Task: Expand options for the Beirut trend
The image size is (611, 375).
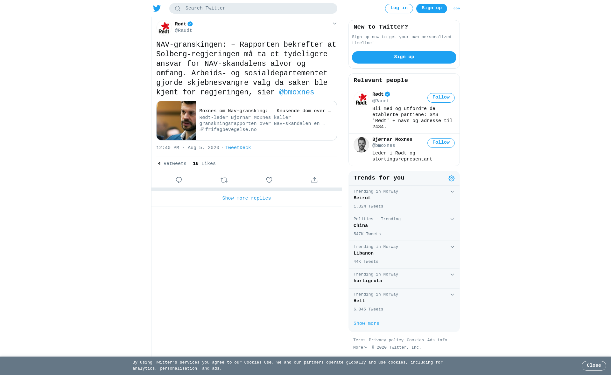Action: (x=452, y=192)
